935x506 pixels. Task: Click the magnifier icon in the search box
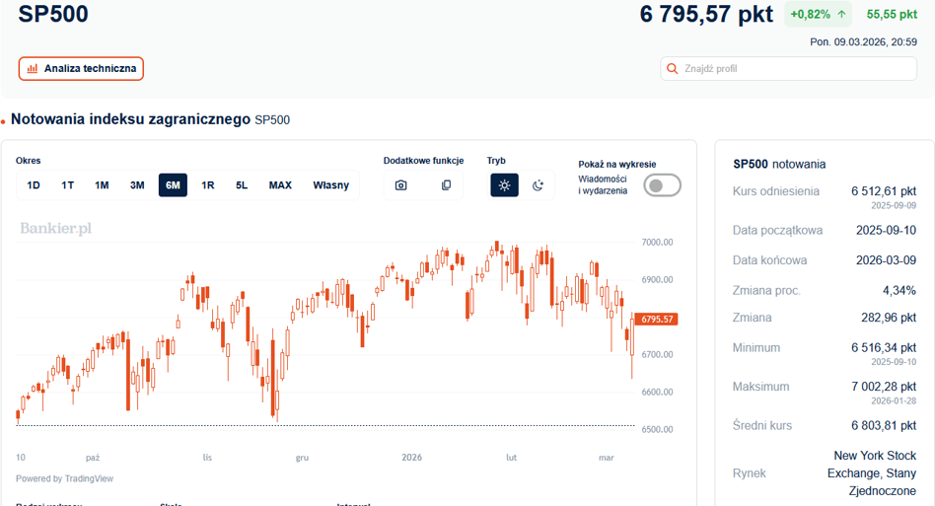click(672, 68)
